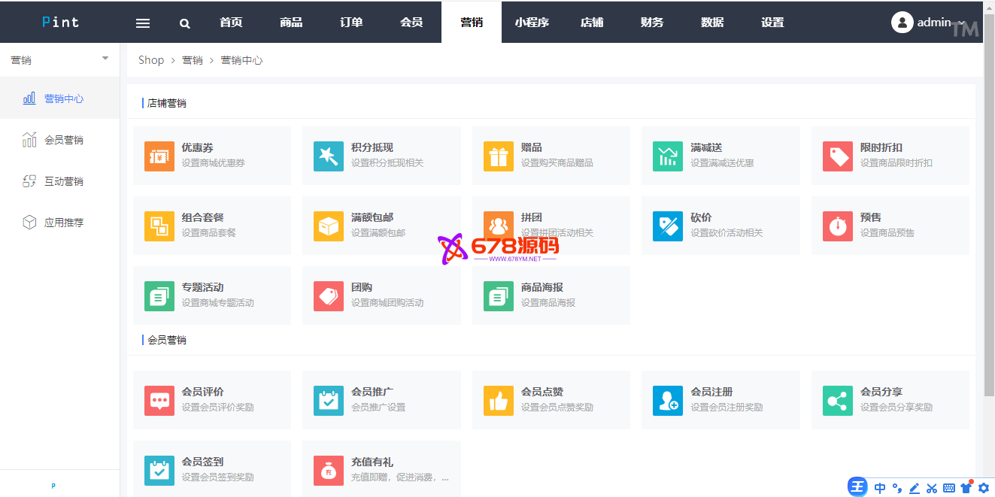Click the settings gear in bottom-right tray

click(x=983, y=488)
